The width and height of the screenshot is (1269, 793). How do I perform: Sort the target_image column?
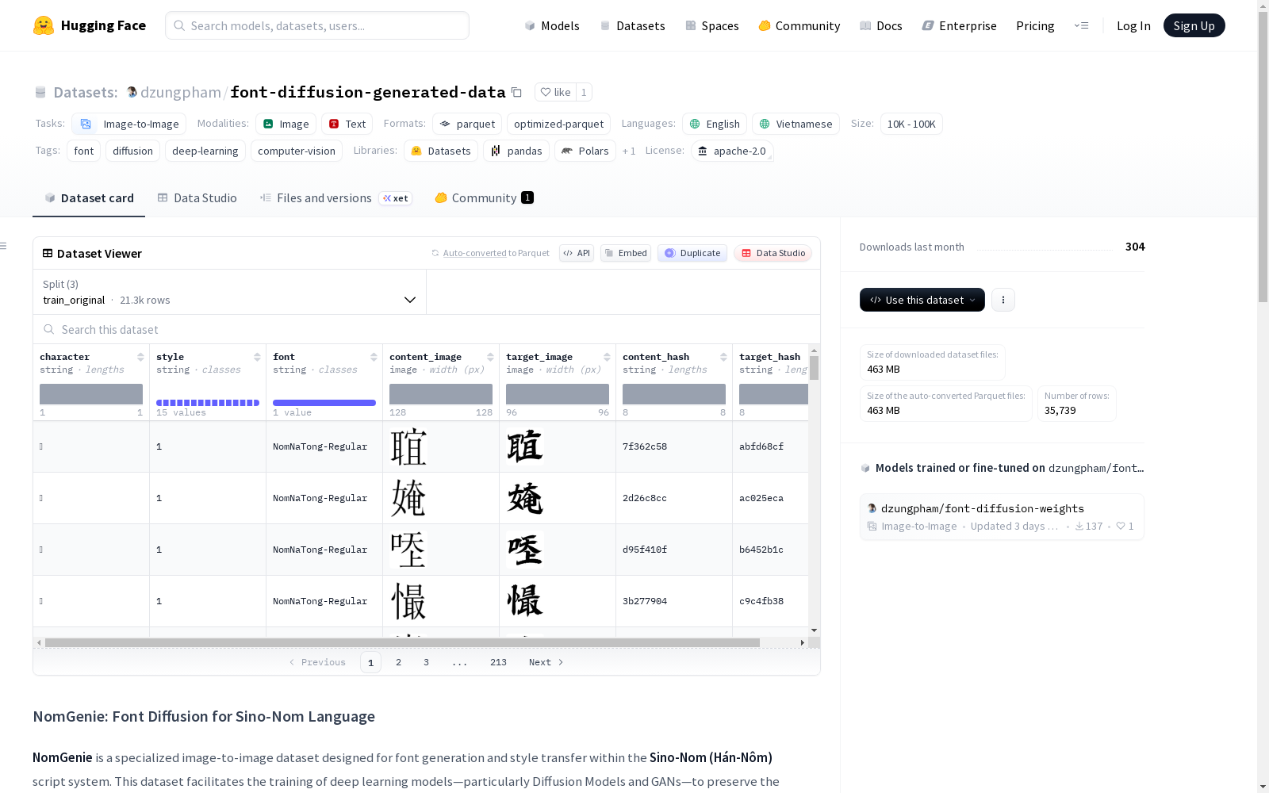(607, 357)
